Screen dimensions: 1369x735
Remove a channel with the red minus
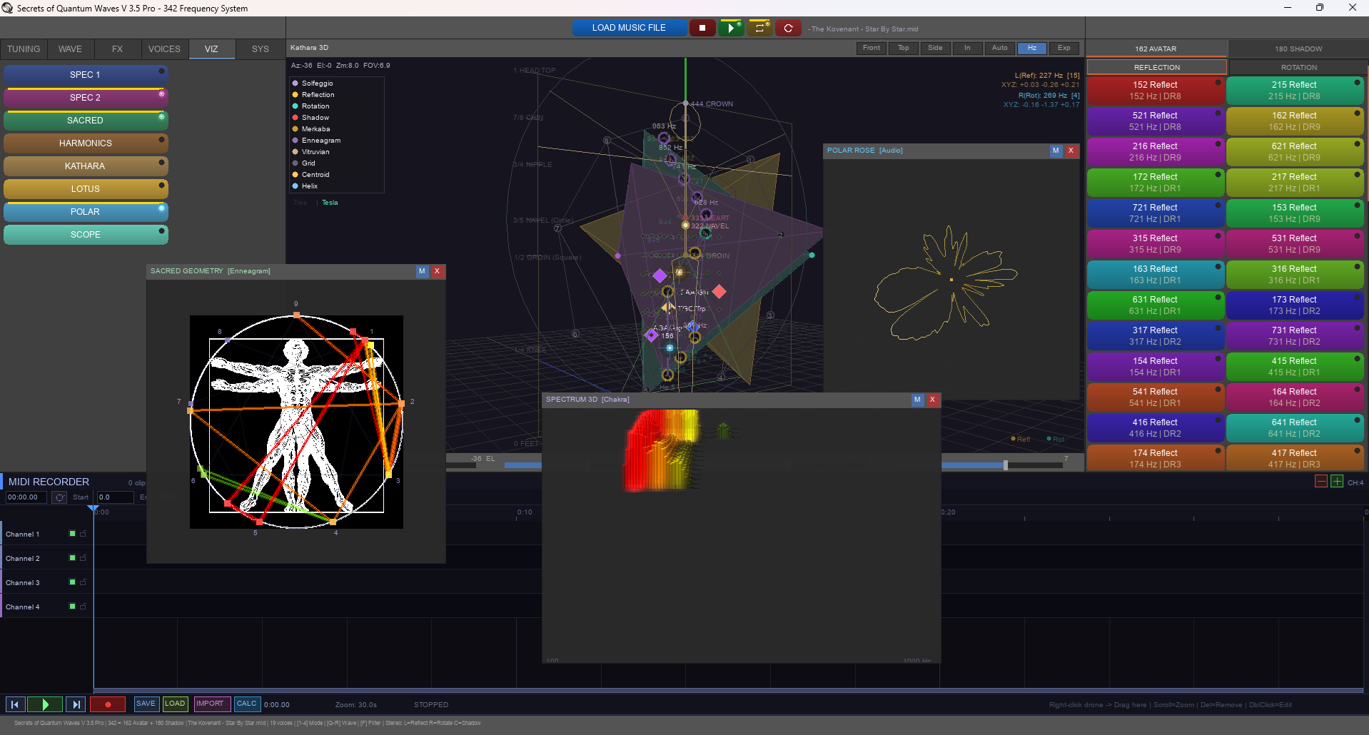pyautogui.click(x=1321, y=482)
